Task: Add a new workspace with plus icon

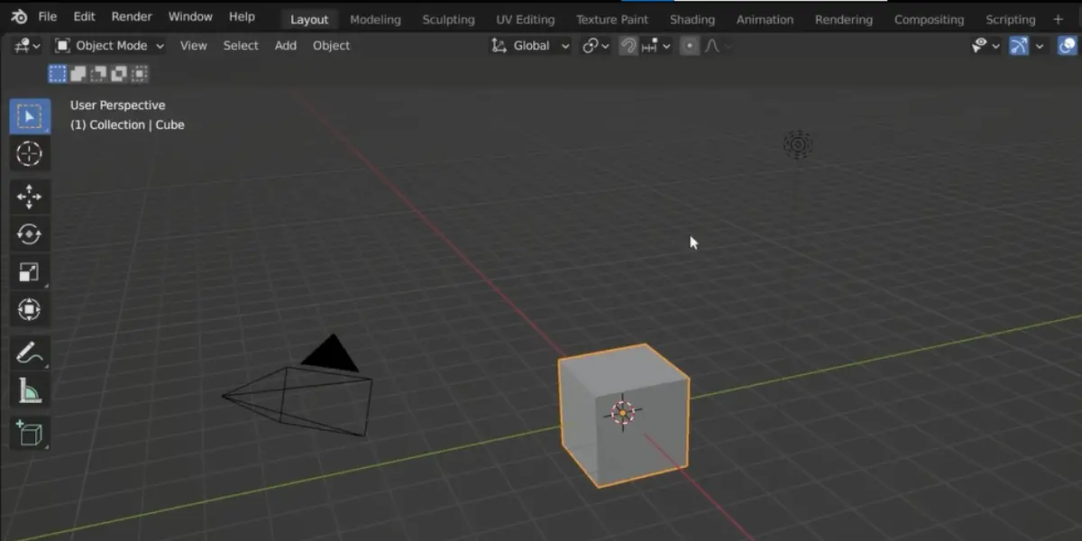Action: point(1059,19)
